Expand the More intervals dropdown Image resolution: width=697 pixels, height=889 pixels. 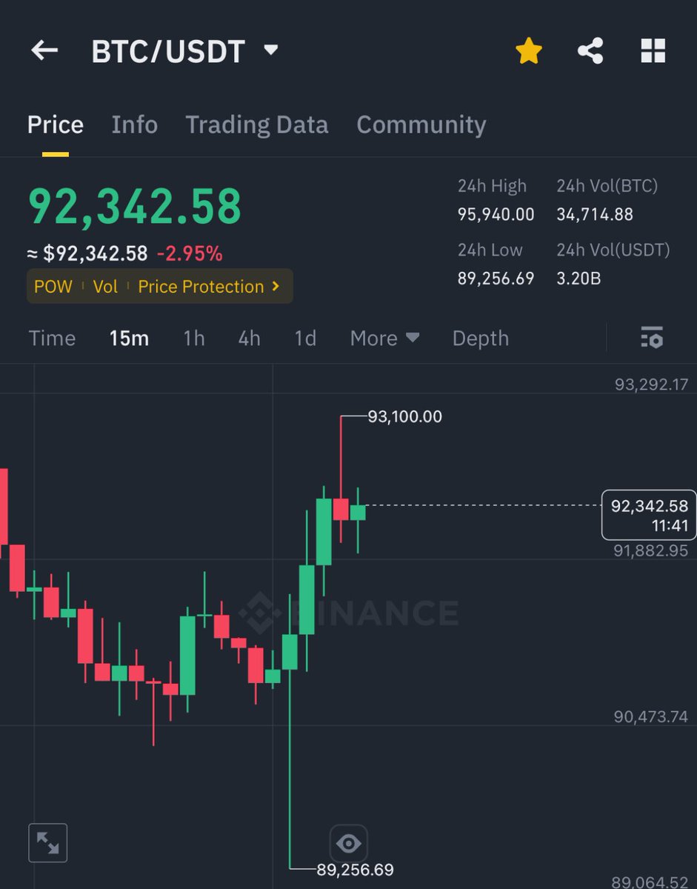pos(385,339)
